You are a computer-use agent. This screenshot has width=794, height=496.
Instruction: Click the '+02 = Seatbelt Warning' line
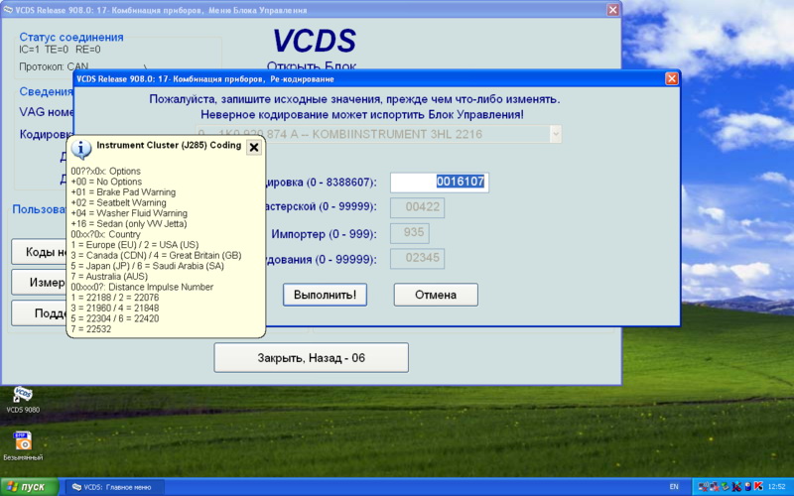coord(118,202)
